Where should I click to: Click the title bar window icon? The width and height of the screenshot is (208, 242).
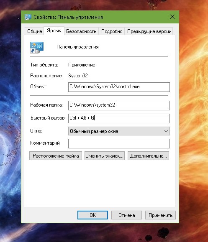pos(28,17)
